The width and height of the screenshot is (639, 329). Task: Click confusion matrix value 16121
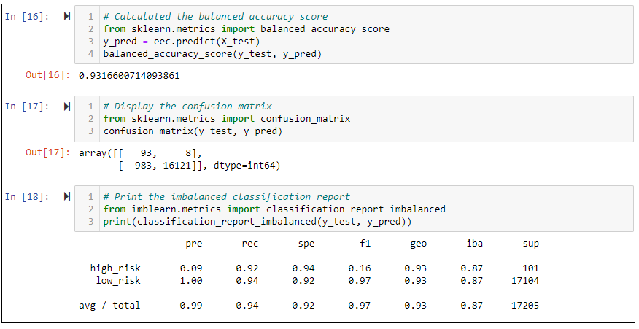(x=177, y=166)
